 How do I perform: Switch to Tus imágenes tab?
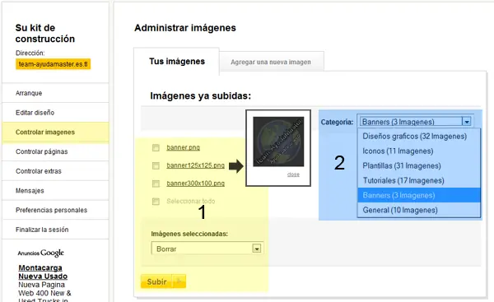tap(177, 62)
